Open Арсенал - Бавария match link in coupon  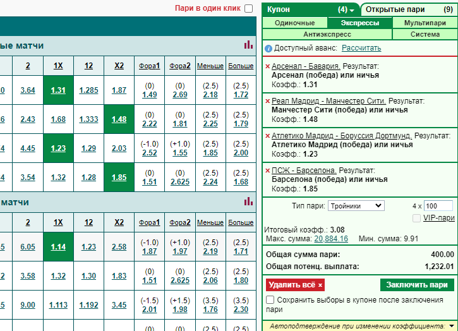tap(306, 66)
